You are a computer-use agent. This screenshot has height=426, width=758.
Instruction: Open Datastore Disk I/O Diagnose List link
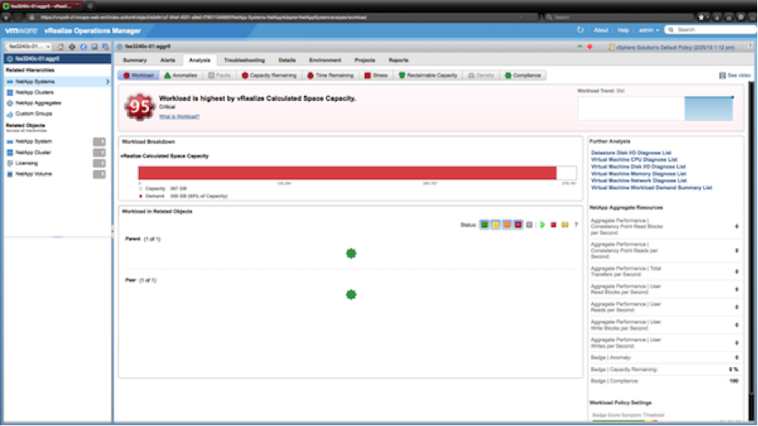(631, 152)
